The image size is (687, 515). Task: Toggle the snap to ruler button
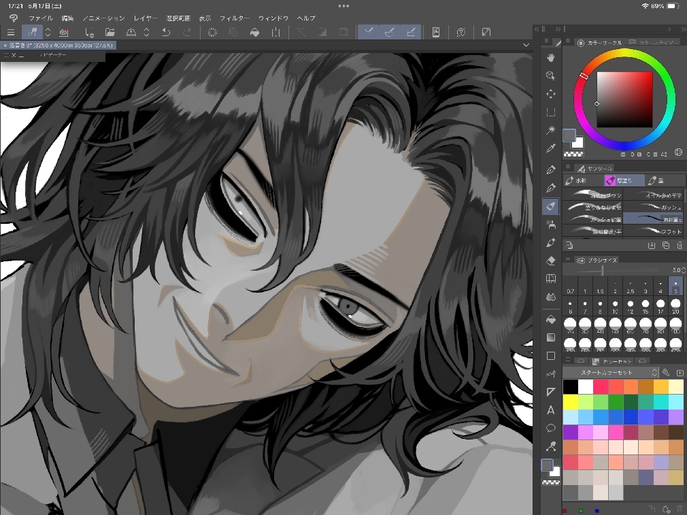369,32
